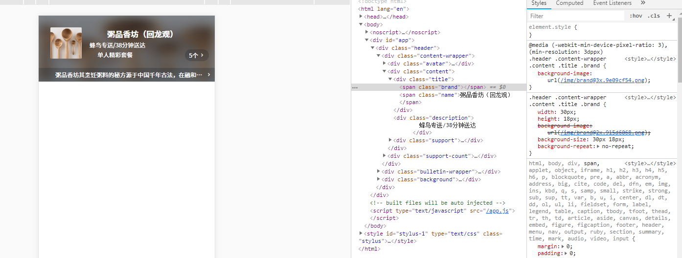This screenshot has height=258, width=682.
Task: Expand the head element node
Action: (362, 17)
